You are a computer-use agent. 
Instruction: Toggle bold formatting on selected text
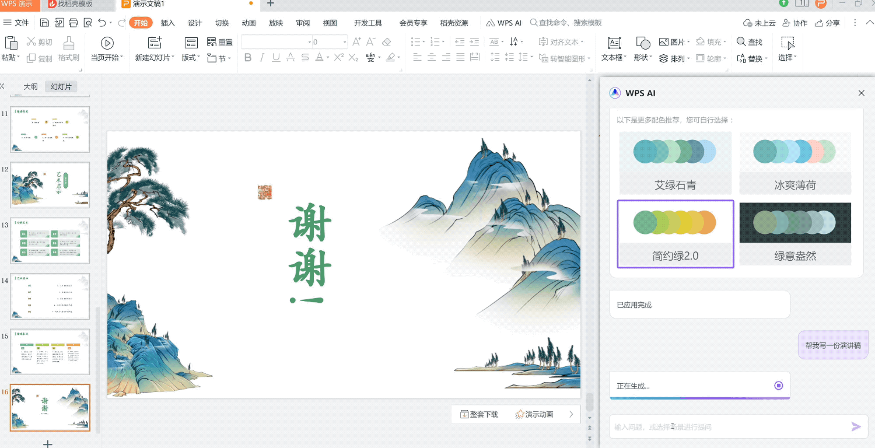(x=247, y=58)
